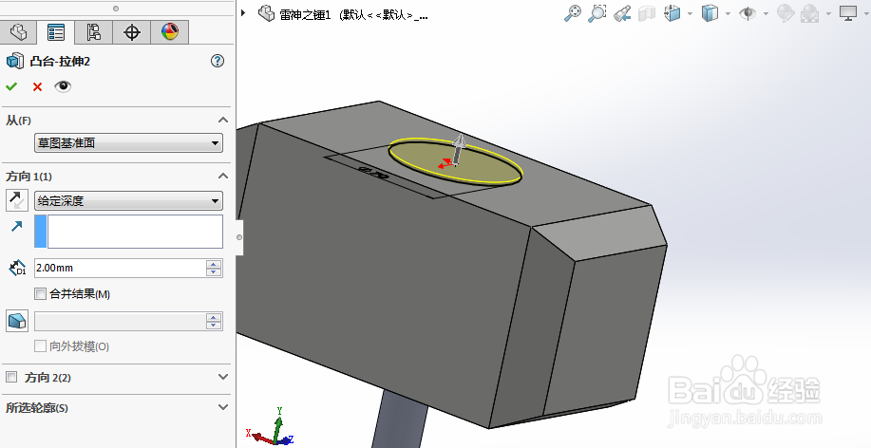Open the ConfigurationManager tab
Screen dimensions: 871x448
click(93, 31)
